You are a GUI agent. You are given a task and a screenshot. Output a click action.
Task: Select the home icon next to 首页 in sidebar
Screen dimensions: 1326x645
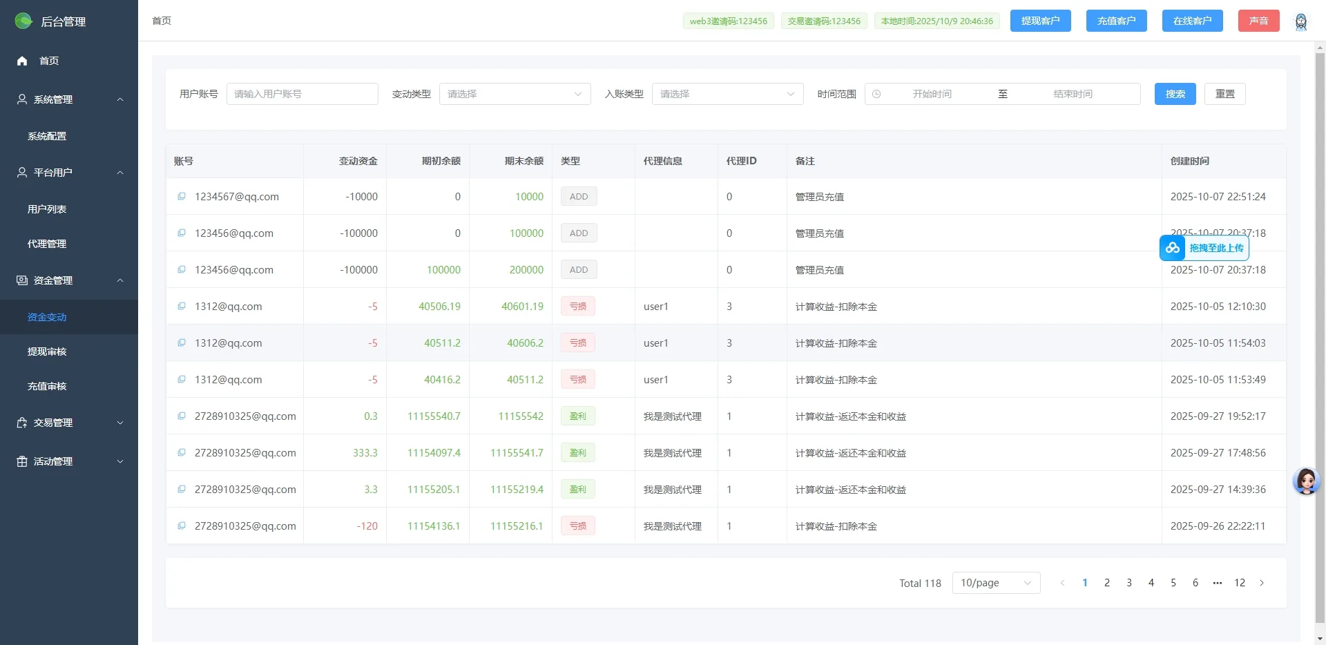[21, 61]
